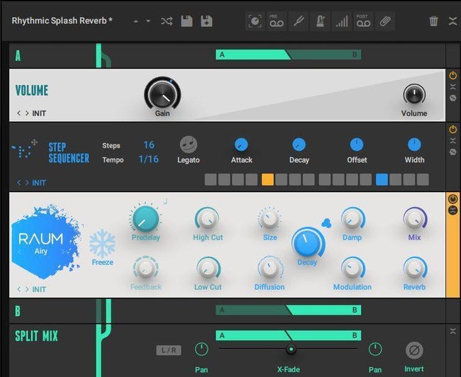Click the trash icon to delete
This screenshot has width=461, height=377.
pyautogui.click(x=433, y=21)
